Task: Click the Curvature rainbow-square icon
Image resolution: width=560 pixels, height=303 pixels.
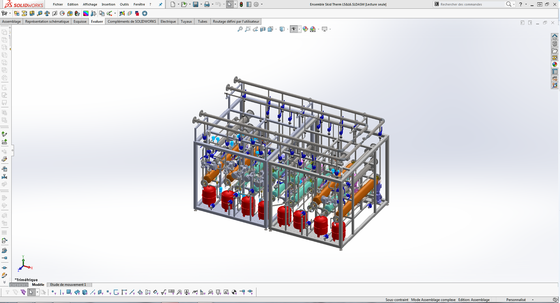Action: (x=86, y=13)
